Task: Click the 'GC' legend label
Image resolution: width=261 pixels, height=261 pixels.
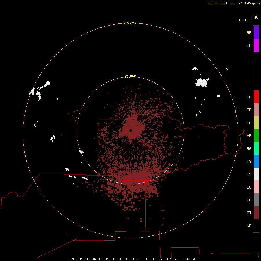Action: point(249,200)
